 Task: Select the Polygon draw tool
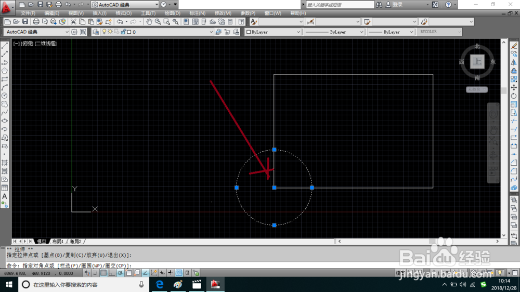click(x=5, y=71)
